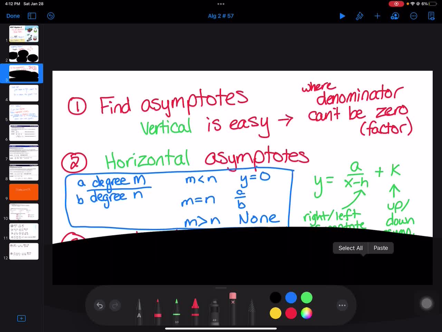Tap the three-dot multitasking control

point(221,4)
